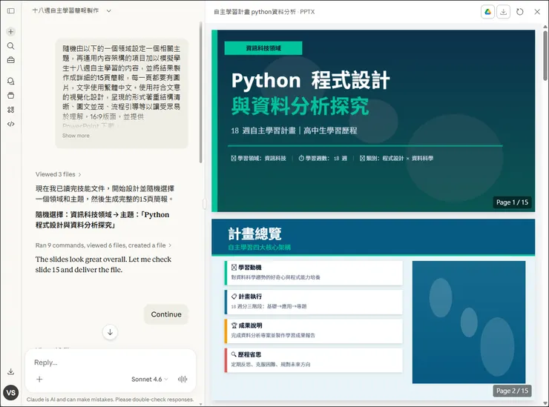Open the search chats icon
Image resolution: width=549 pixels, height=407 pixels.
10,46
